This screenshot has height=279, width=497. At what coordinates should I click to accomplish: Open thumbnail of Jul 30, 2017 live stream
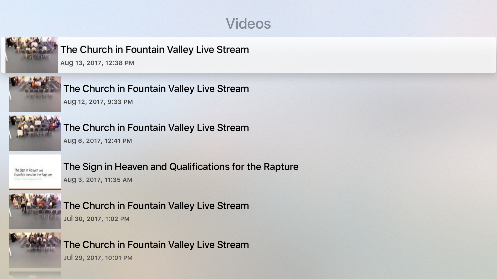pyautogui.click(x=35, y=211)
